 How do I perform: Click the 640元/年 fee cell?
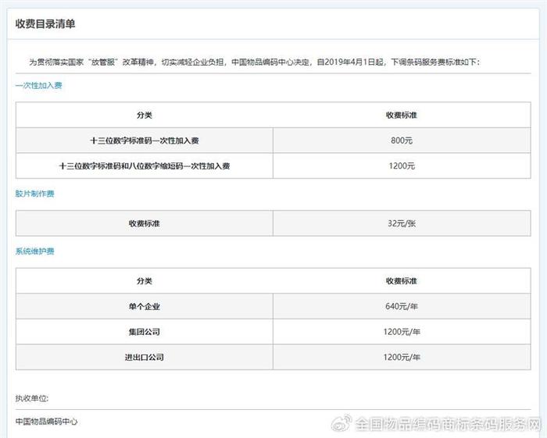402,306
